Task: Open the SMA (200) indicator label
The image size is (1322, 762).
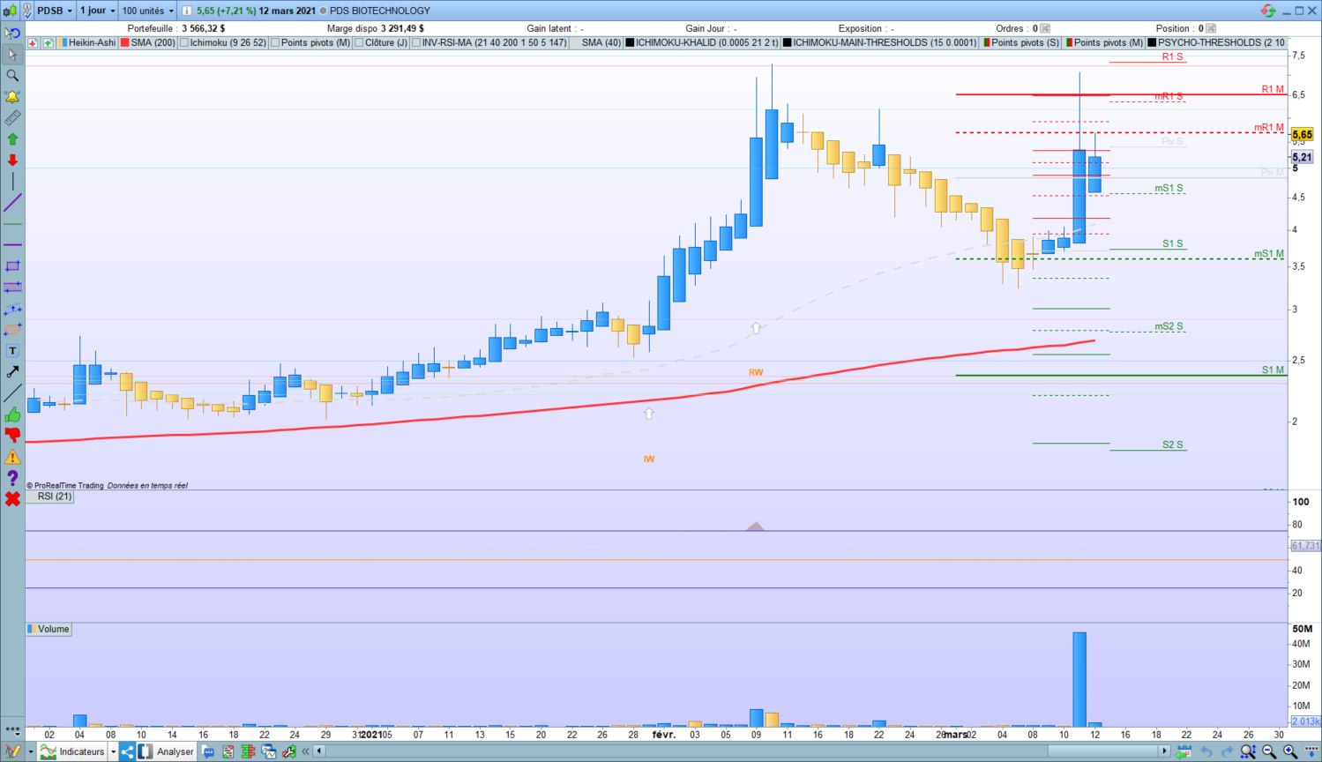Action: pos(153,42)
